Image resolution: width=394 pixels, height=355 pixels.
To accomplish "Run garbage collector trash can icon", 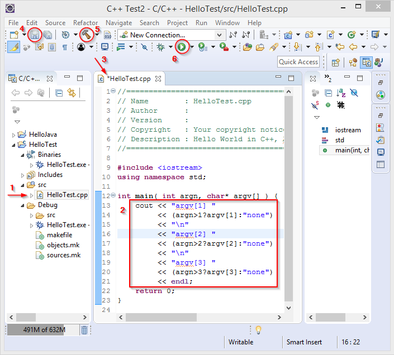I will tap(84, 330).
